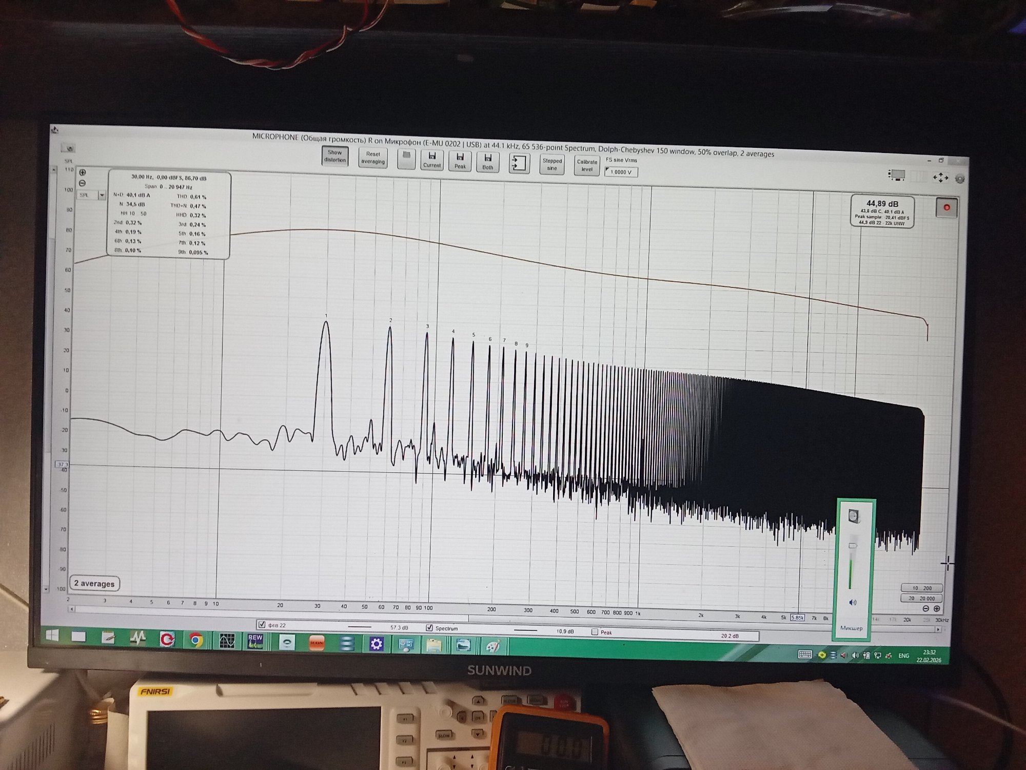Open the SPL axis units dropdown
The image size is (1026, 770).
(x=102, y=195)
